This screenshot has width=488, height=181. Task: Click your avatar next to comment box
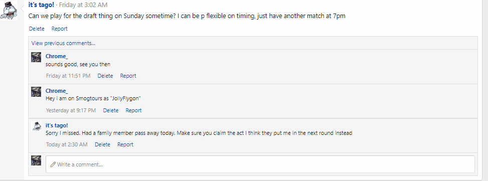click(x=36, y=160)
